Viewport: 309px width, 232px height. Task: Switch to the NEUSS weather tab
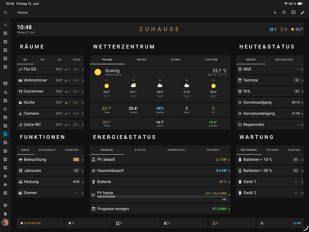point(142,59)
